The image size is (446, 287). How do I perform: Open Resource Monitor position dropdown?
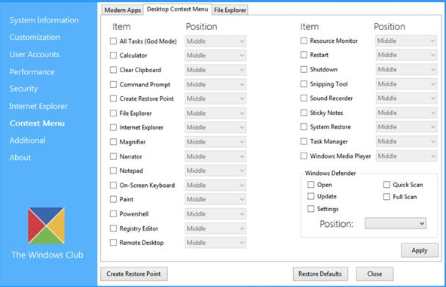[x=406, y=41]
